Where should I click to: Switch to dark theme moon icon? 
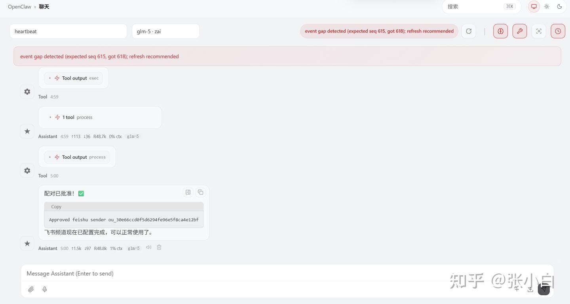559,7
